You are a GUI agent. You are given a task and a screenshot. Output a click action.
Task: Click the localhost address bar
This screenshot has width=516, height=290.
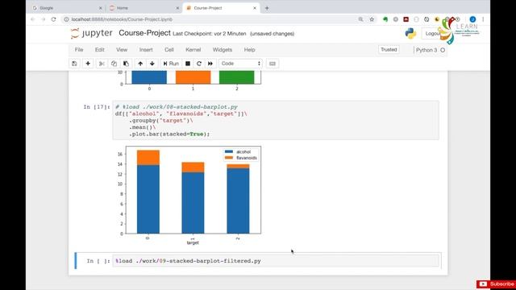pos(210,19)
